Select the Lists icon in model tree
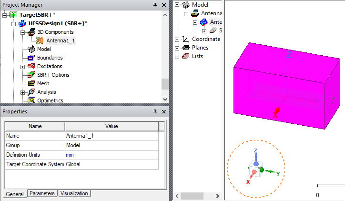Image resolution: width=345 pixels, height=201 pixels. pos(185,56)
